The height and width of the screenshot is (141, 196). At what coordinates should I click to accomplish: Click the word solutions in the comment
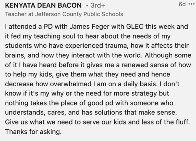tap(108, 113)
